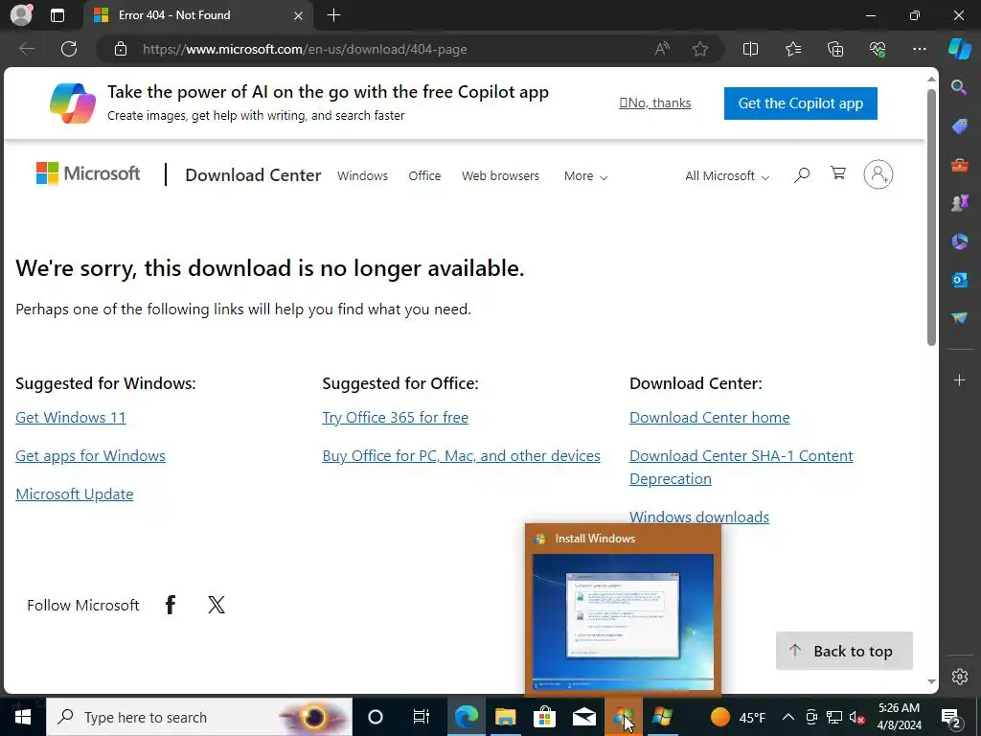
Task: Open the Download Center heading link
Action: [x=253, y=175]
